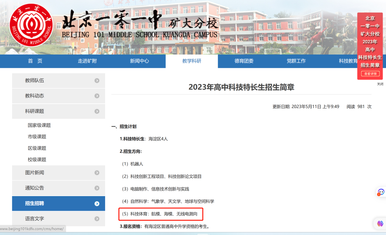Click the AI brain assistant icon
Image resolution: width=386 pixels, height=235 pixels.
pos(380,224)
